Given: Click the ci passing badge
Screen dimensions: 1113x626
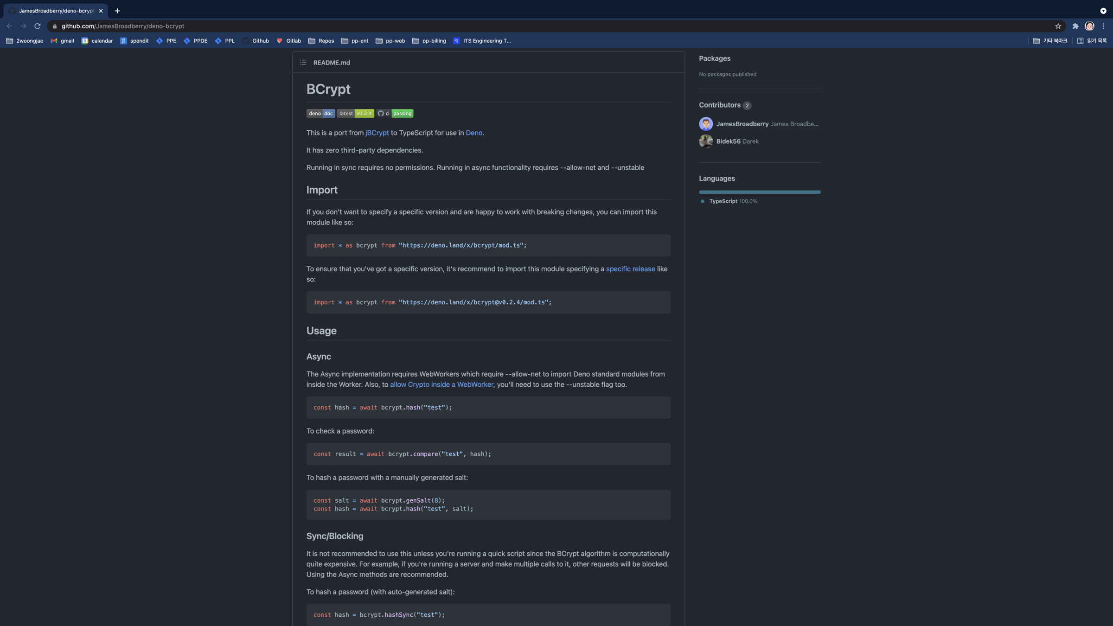Looking at the screenshot, I should click(x=395, y=114).
